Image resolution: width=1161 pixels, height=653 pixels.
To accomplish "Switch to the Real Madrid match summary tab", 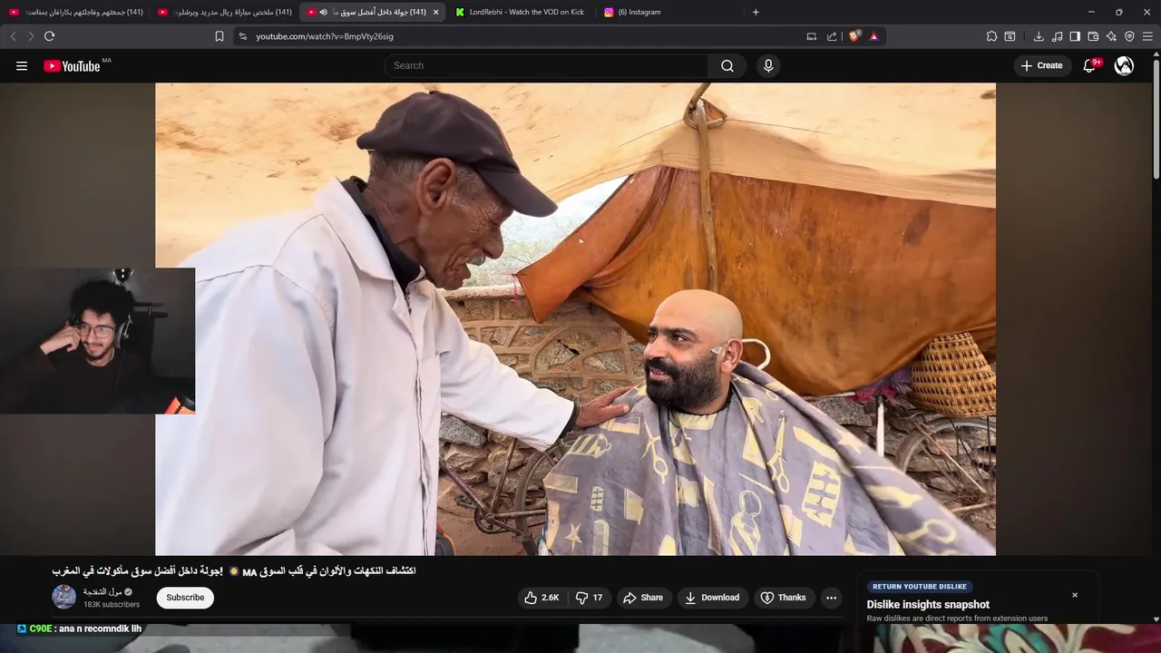I will point(225,12).
